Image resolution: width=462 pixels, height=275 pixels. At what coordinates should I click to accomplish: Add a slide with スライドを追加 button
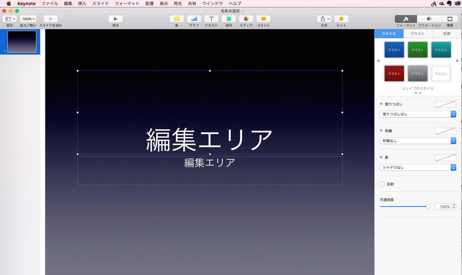point(50,19)
